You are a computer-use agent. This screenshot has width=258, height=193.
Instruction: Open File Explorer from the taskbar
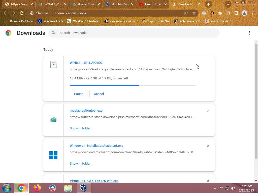pyautogui.click(x=68, y=188)
